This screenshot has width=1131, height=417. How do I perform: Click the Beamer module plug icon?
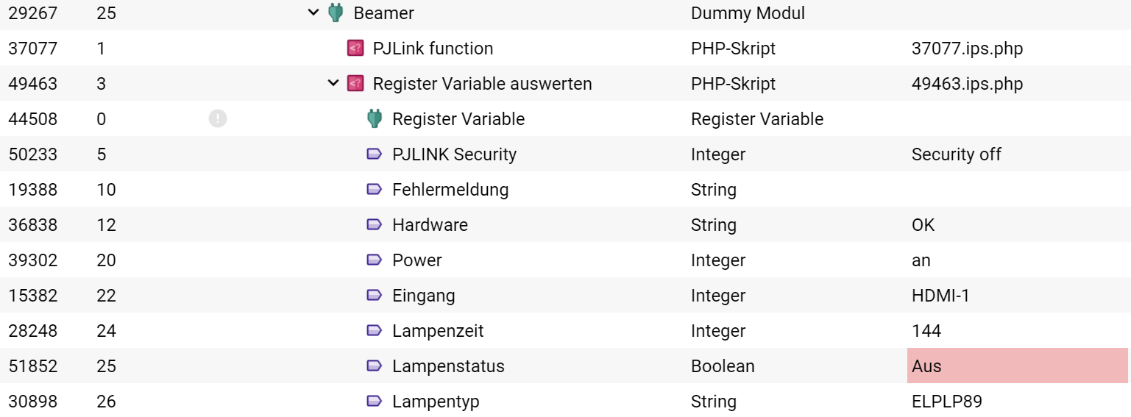pyautogui.click(x=336, y=13)
